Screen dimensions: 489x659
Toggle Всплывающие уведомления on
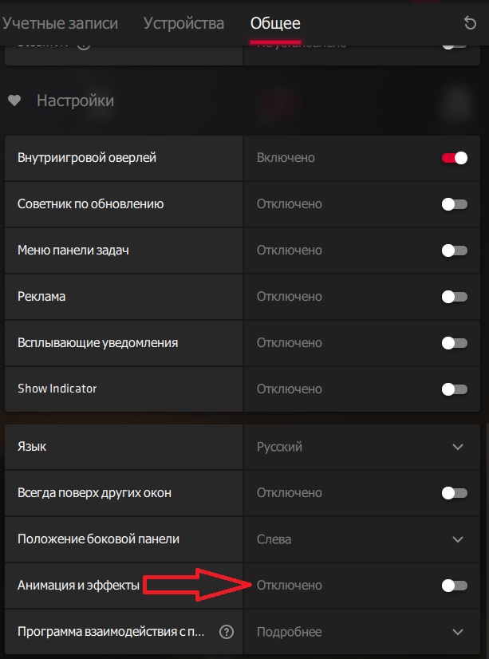[455, 343]
